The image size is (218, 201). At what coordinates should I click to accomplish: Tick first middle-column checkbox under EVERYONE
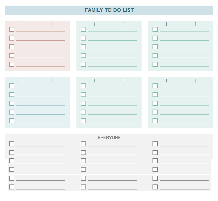coord(84,144)
